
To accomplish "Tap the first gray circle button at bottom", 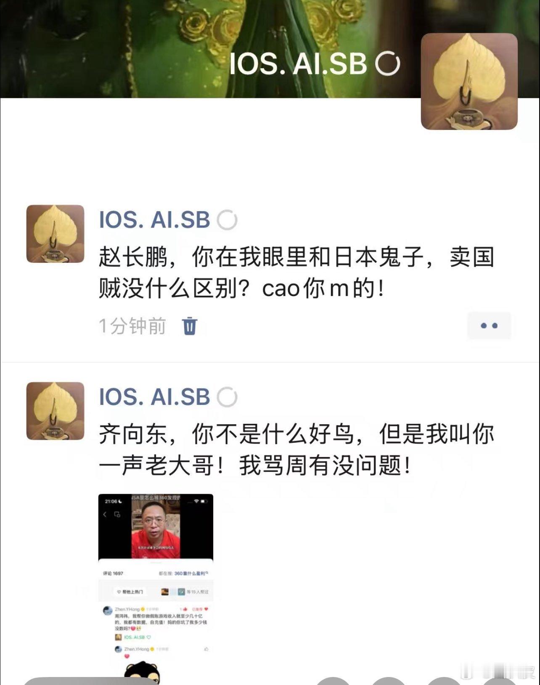I will (x=333, y=681).
